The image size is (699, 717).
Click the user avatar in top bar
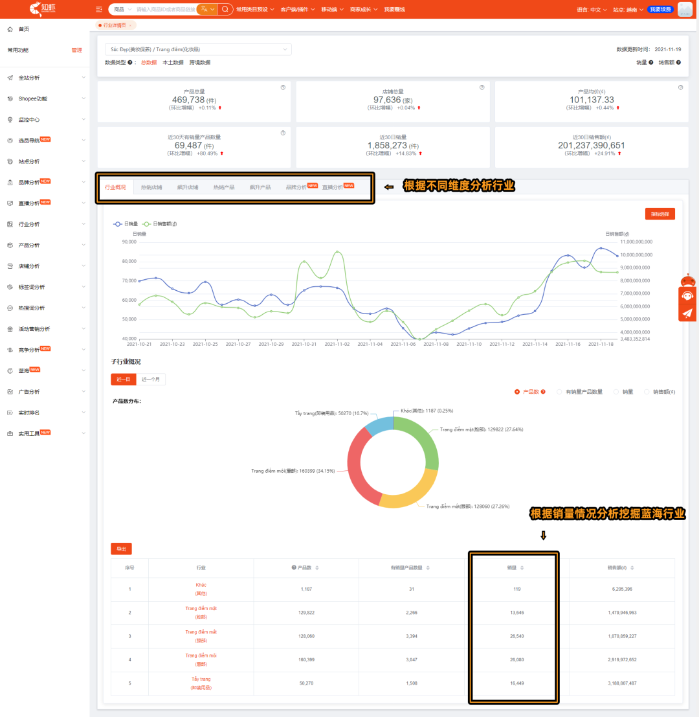click(685, 9)
